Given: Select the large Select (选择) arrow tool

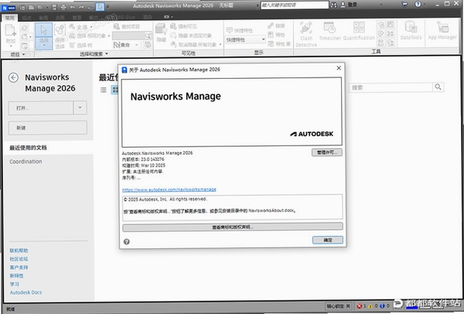Looking at the screenshot, I should click(x=44, y=36).
